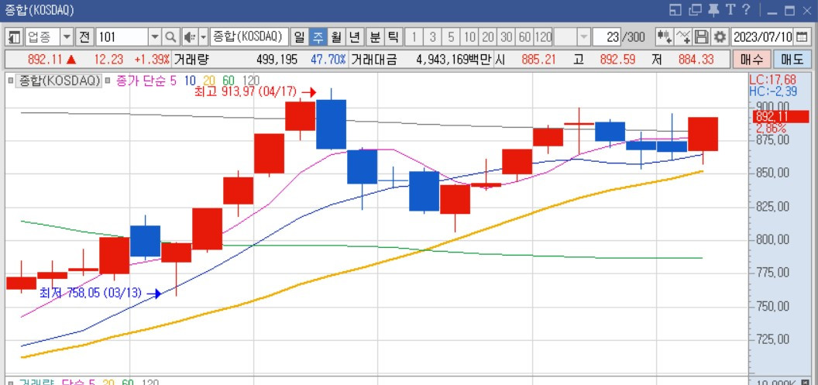
Task: Select minute 분 chart mode
Action: [375, 37]
